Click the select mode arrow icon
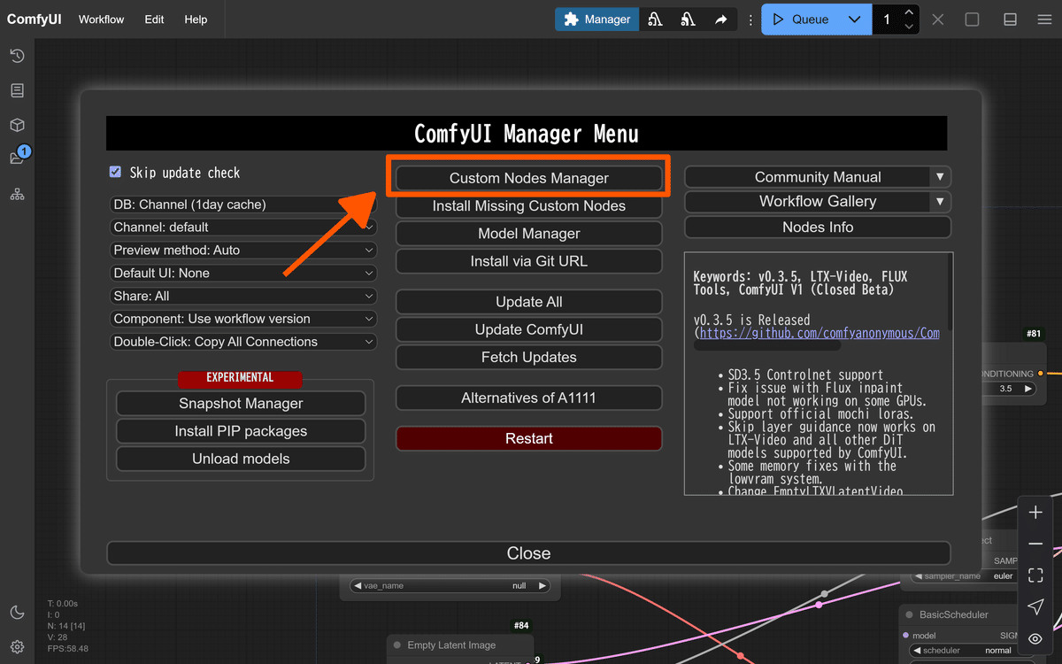Viewport: 1062px width, 664px height. (1035, 606)
